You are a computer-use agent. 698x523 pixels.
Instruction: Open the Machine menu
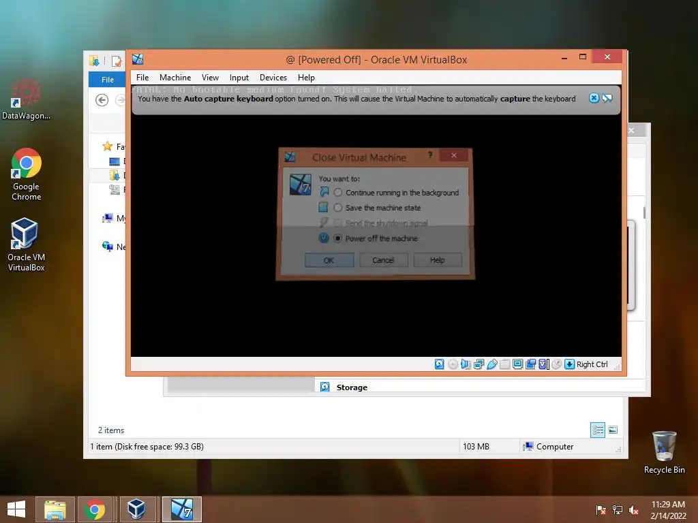pos(175,78)
